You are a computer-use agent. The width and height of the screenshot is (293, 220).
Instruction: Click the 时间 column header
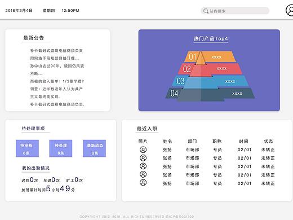point(243,141)
